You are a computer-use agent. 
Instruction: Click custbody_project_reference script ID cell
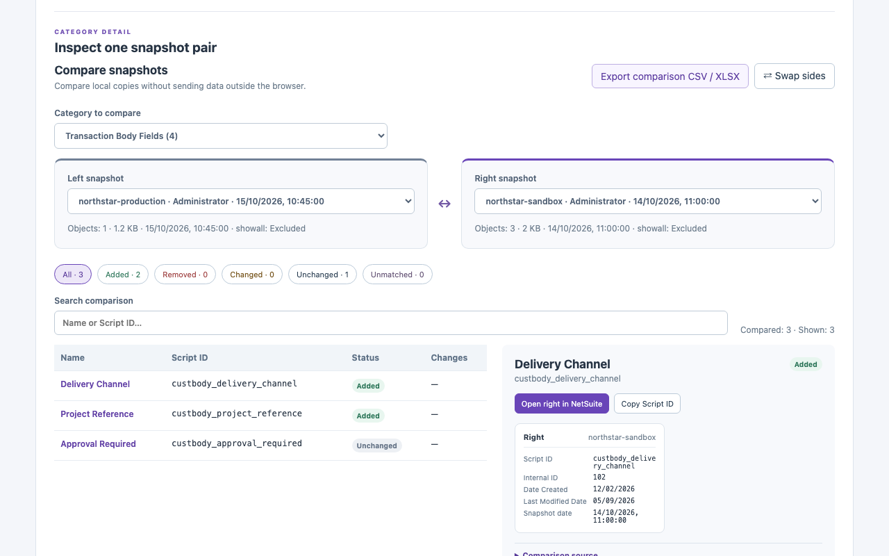pyautogui.click(x=237, y=414)
